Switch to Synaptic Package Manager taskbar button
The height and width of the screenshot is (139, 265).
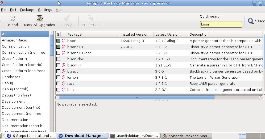pos(186,136)
